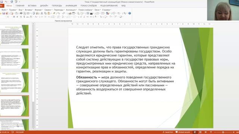
Task: Expand the Сервис classic menu
Action: click(48, 10)
